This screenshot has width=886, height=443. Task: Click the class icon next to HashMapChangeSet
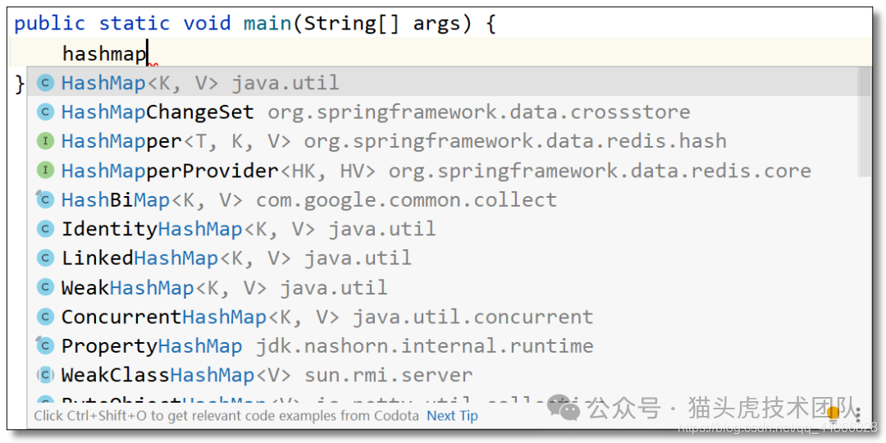click(44, 112)
